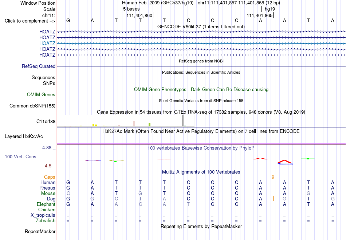Click the RefSeq Curated track label
Image resolution: width=346 pixels, height=240 pixels.
pos(39,66)
